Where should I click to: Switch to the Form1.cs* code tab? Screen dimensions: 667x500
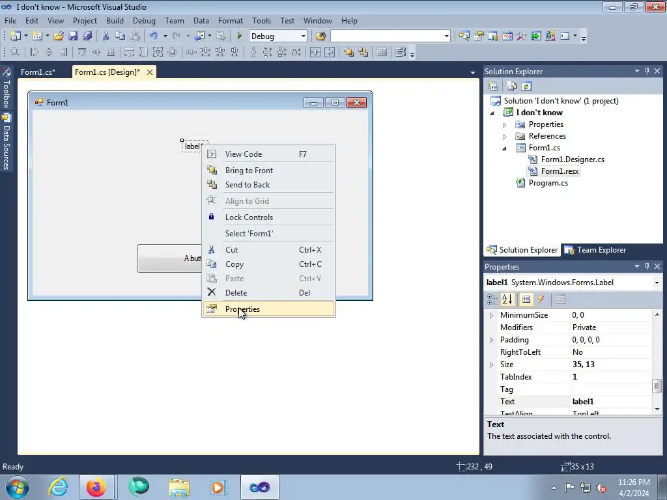38,72
